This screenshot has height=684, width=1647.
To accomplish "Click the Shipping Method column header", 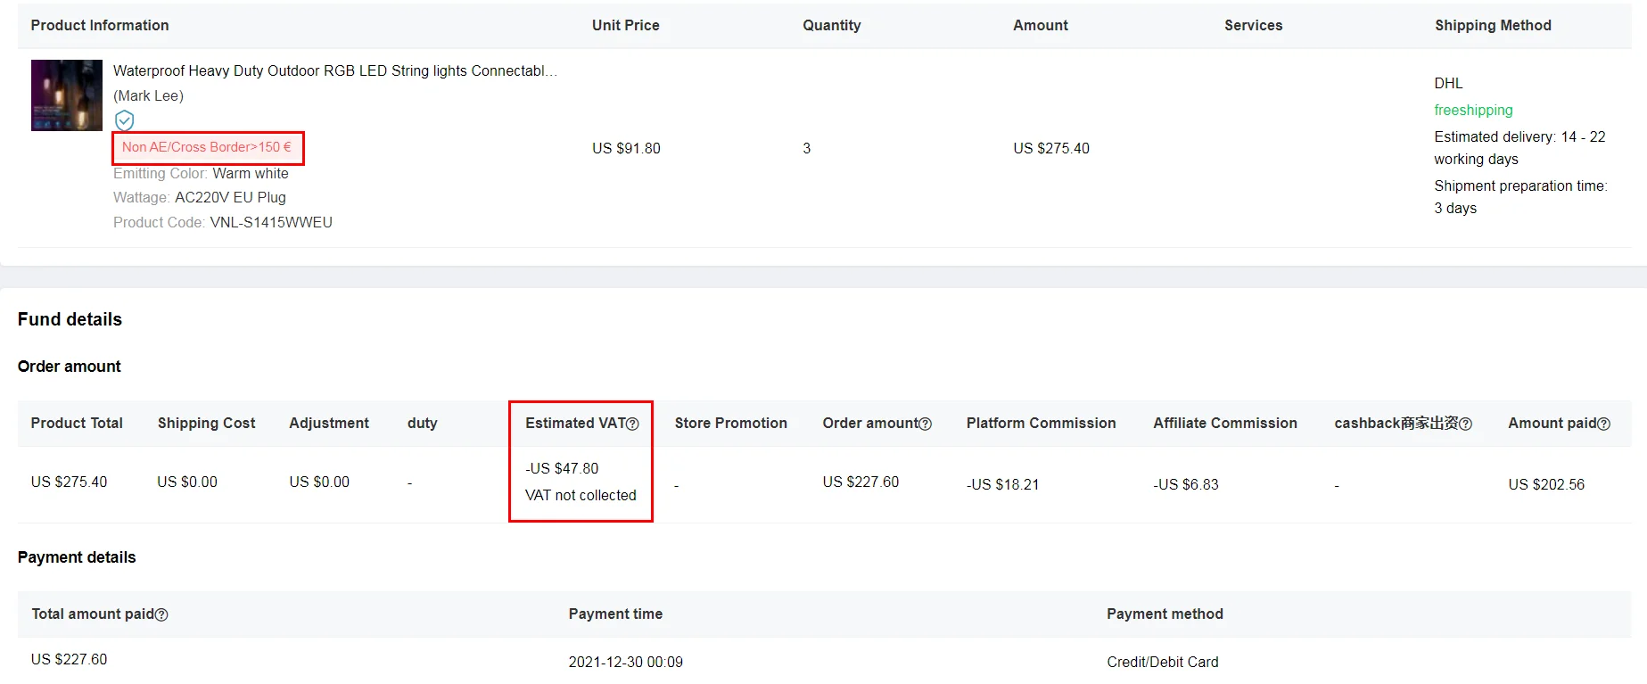I will (x=1493, y=25).
